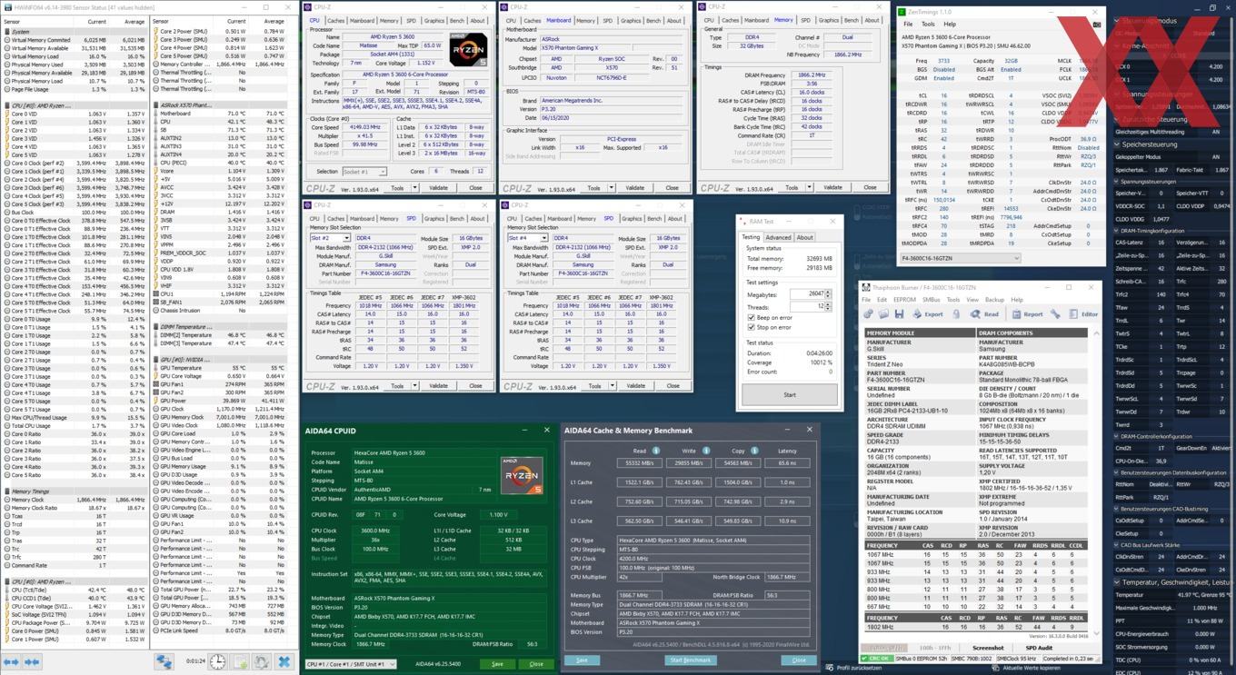Open Editor in Thaiphoon Burner toolbar
This screenshot has height=675, width=1236.
click(1082, 314)
